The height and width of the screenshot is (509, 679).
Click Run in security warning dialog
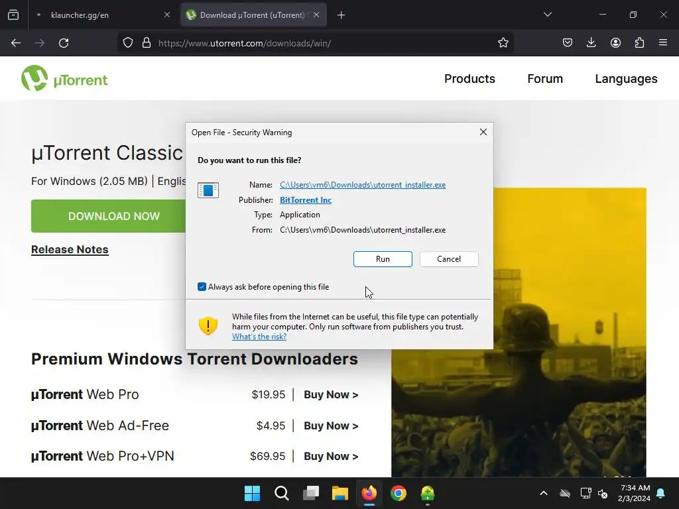[383, 259]
